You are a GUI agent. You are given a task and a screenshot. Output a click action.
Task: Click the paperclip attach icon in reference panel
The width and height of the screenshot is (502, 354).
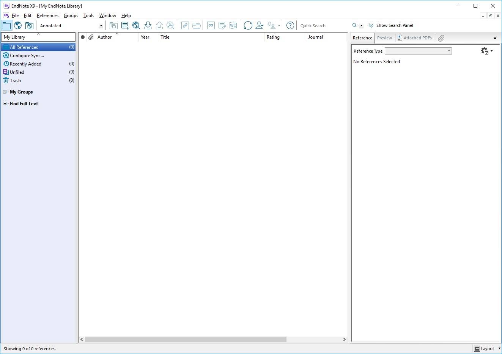point(441,38)
